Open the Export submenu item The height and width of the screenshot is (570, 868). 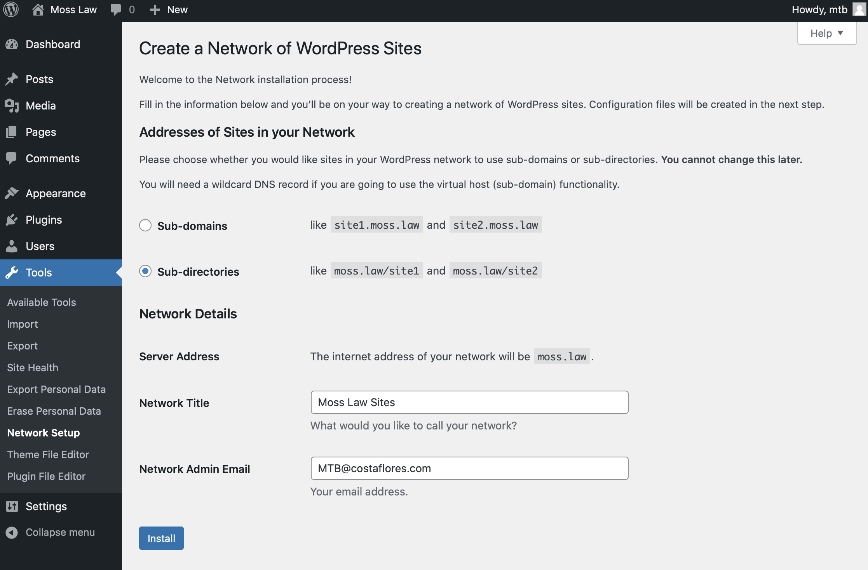point(23,346)
